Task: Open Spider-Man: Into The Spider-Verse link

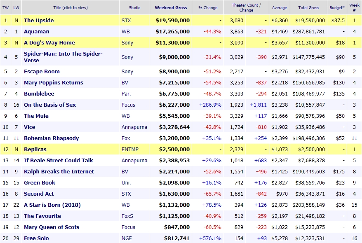Action: pyautogui.click(x=63, y=57)
